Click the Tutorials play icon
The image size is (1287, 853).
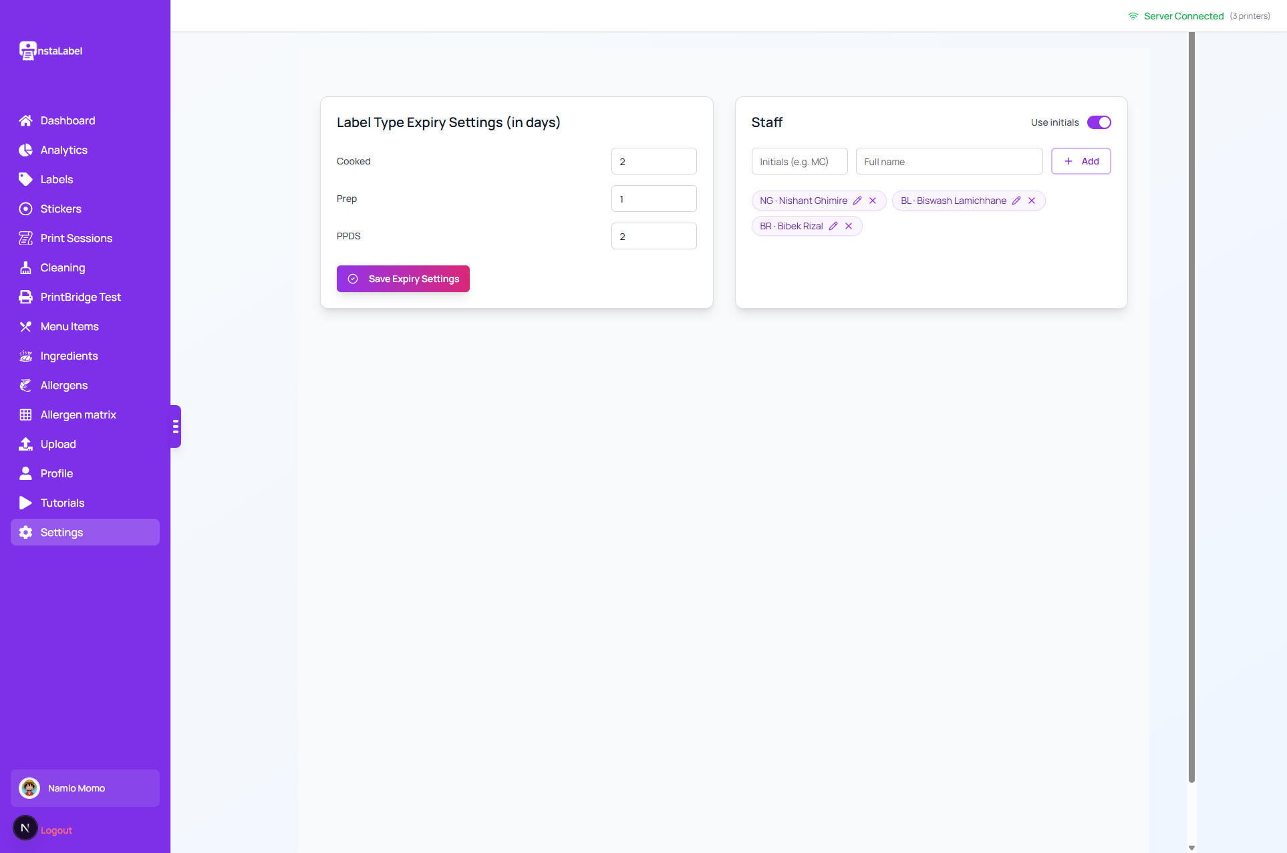(x=25, y=503)
